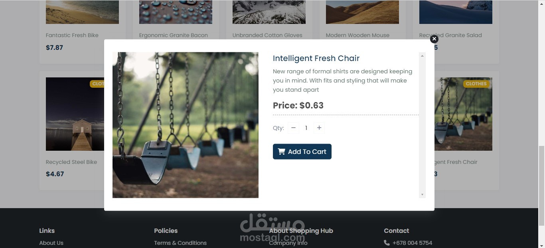Increase quantity with the plus button
This screenshot has width=545, height=248.
click(319, 128)
